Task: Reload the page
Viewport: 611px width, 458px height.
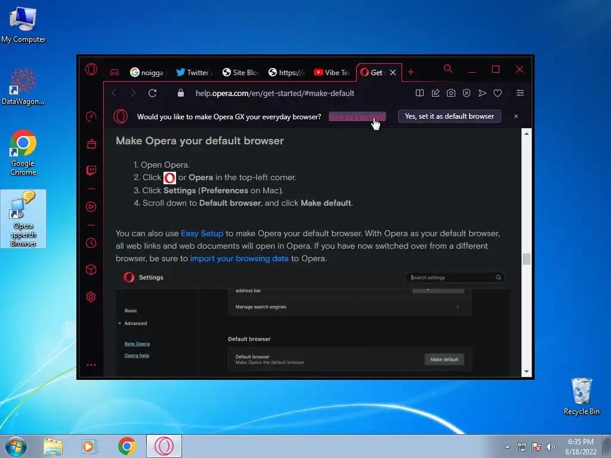Action: [x=152, y=93]
